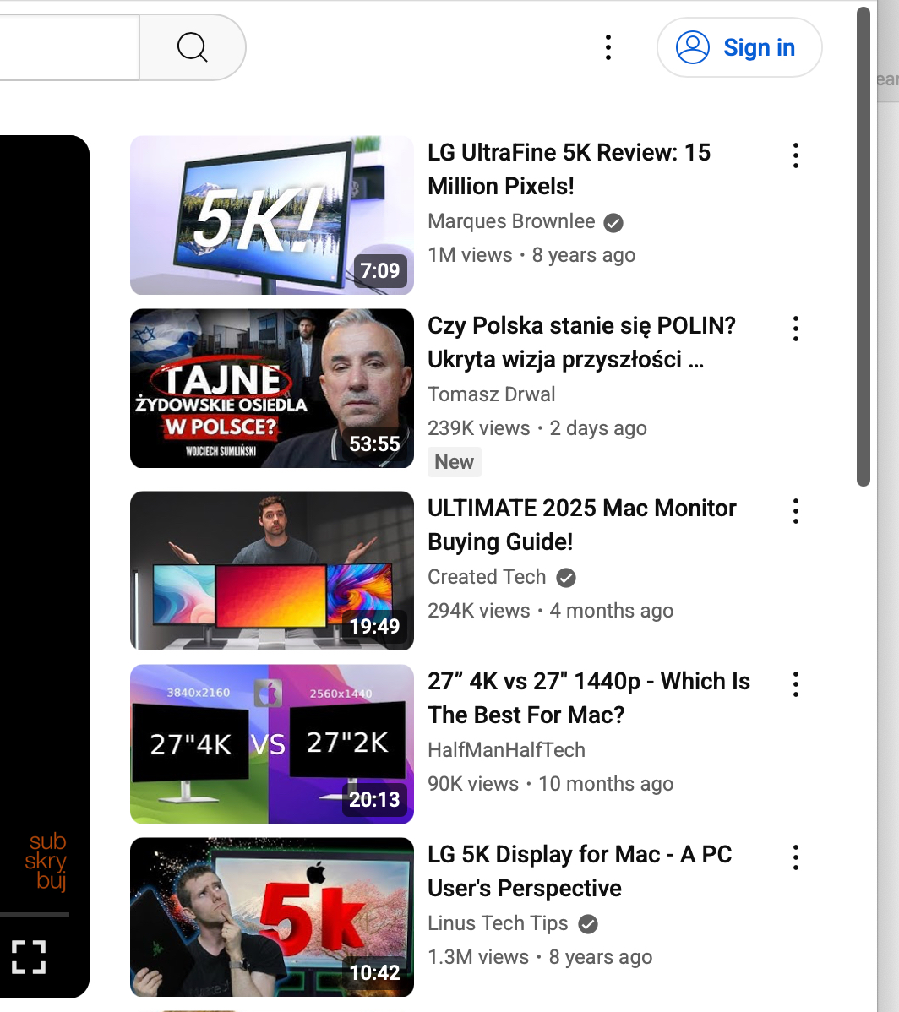Image resolution: width=899 pixels, height=1012 pixels.
Task: Click the Sign in button
Action: click(739, 47)
